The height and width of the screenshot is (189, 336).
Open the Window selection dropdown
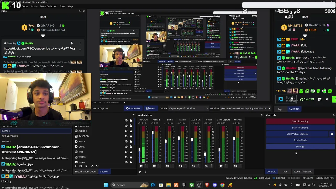point(246,108)
